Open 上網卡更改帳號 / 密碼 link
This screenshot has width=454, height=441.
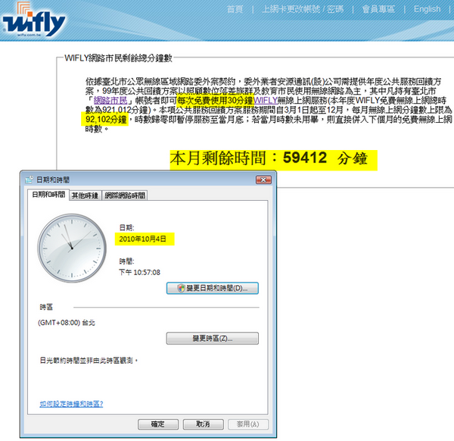pyautogui.click(x=303, y=9)
